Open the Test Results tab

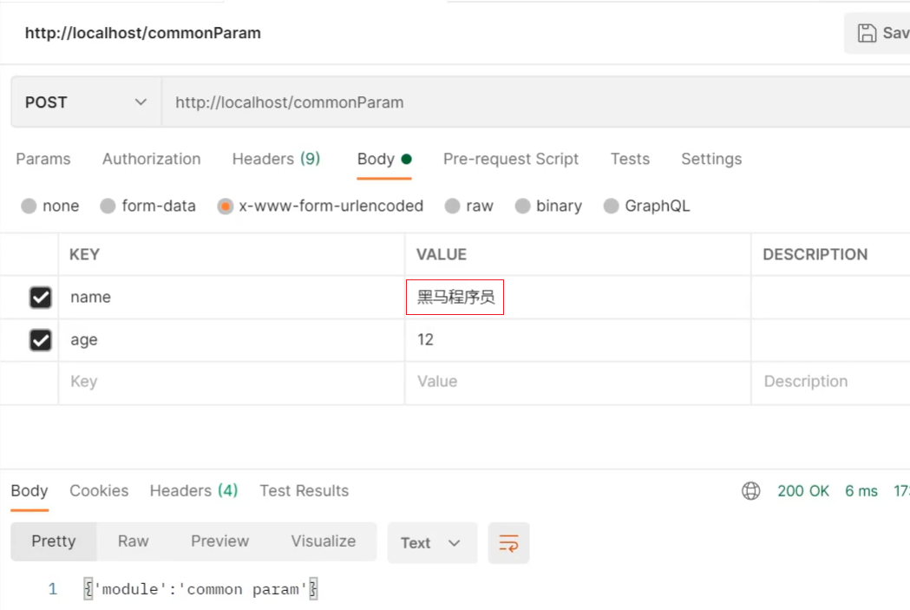(304, 491)
